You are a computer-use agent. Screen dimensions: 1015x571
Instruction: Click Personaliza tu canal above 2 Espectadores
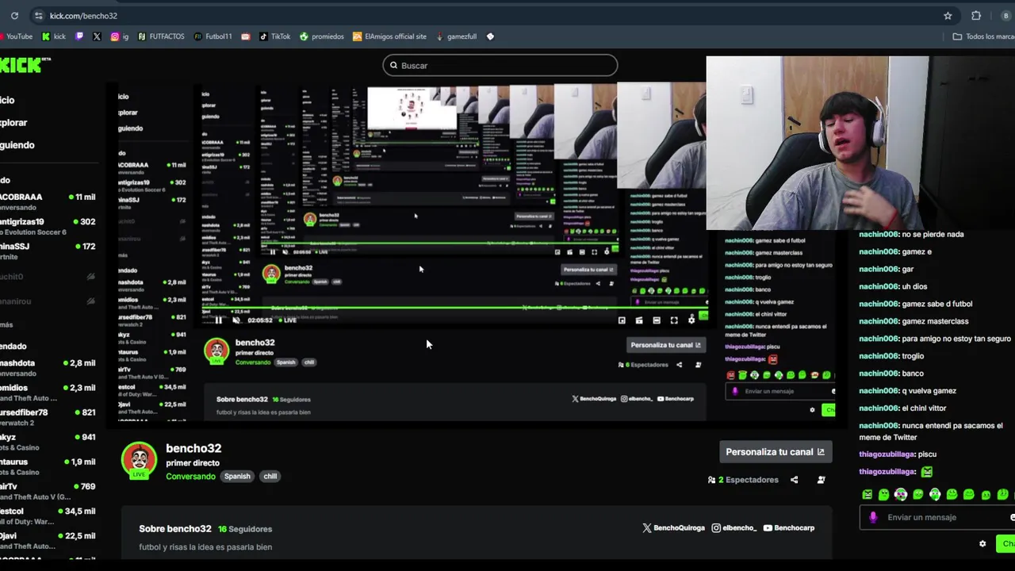775,452
